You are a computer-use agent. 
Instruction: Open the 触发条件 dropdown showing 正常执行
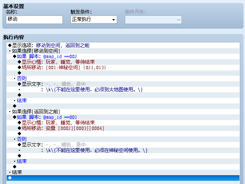94,20
